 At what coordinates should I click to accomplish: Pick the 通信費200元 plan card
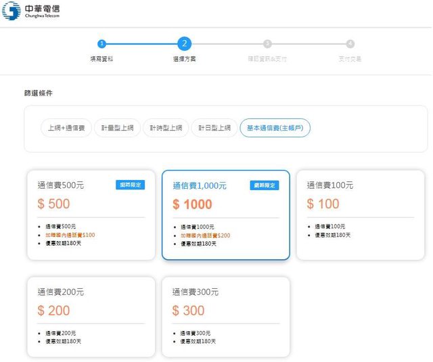[x=91, y=316]
